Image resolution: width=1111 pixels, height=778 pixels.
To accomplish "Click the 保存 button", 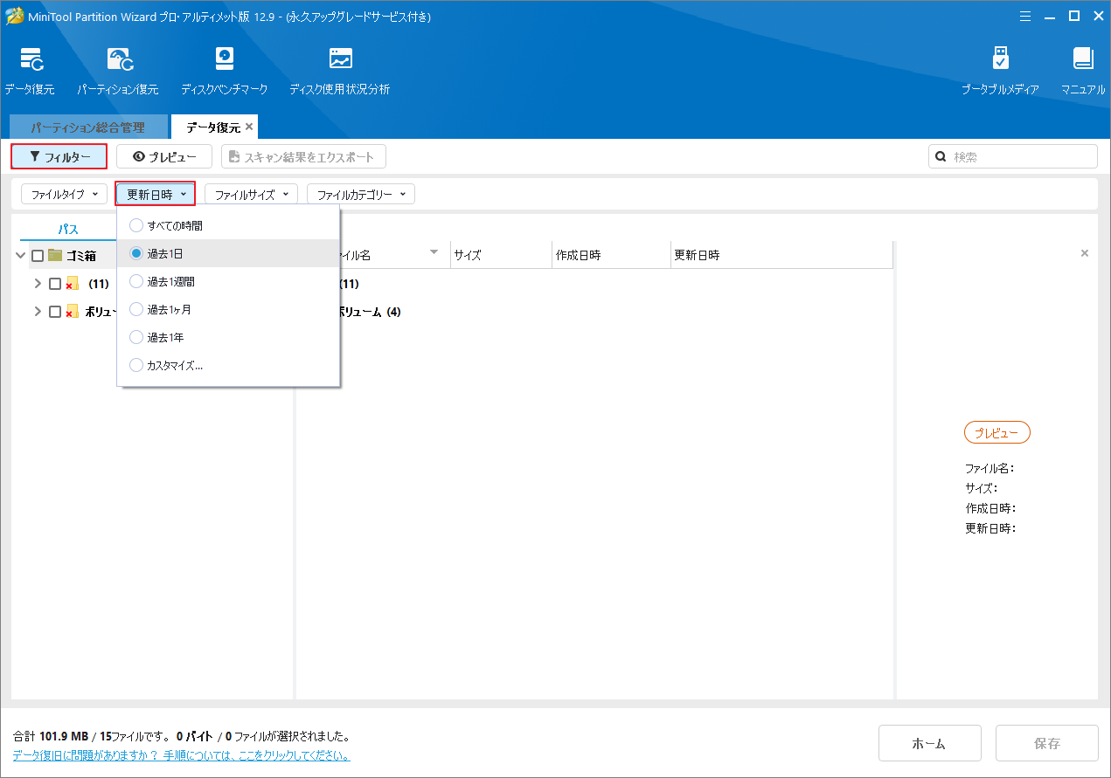I will 1047,743.
